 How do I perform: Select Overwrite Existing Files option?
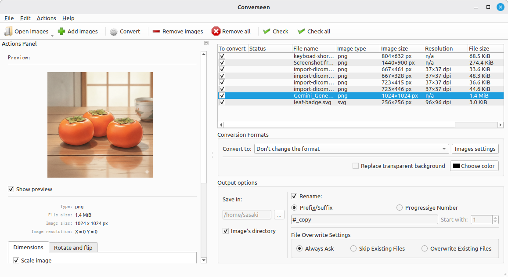(x=425, y=248)
